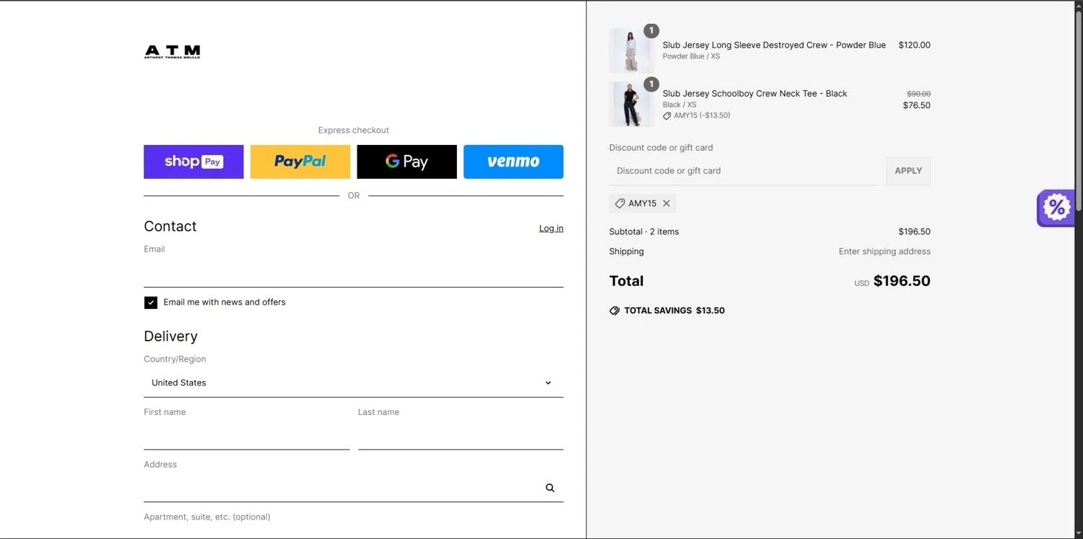Pay with Shop Pay express checkout
The width and height of the screenshot is (1083, 539).
193,162
